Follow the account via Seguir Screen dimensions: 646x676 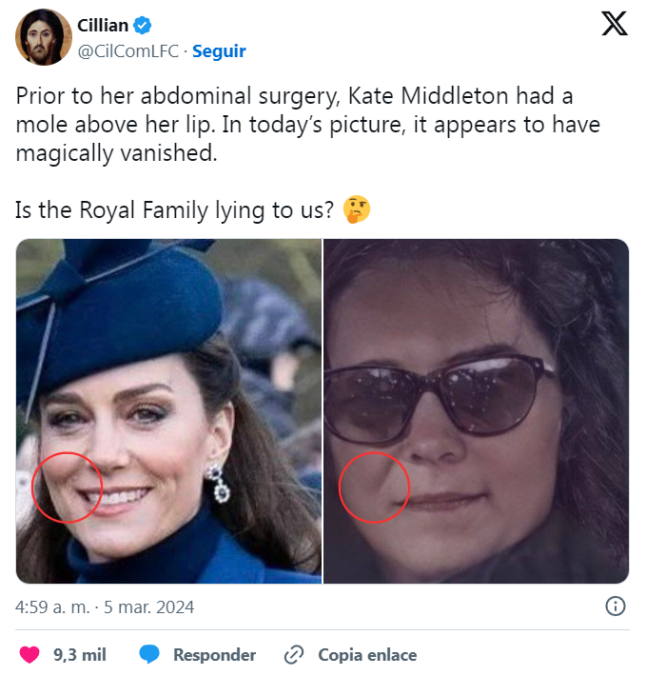tap(219, 51)
